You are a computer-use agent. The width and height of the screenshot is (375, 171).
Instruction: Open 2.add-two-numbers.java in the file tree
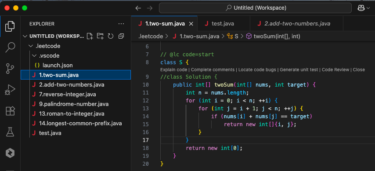tap(76, 85)
